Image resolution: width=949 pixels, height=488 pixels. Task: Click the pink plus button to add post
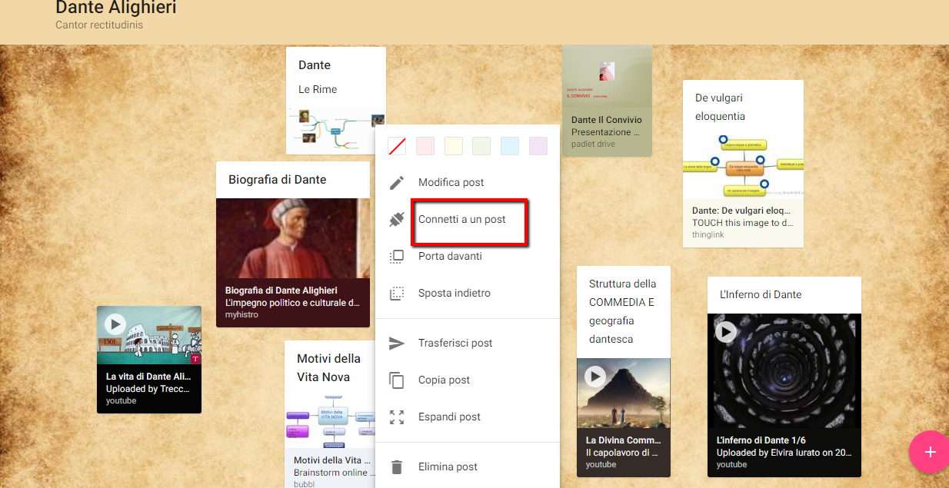point(930,452)
